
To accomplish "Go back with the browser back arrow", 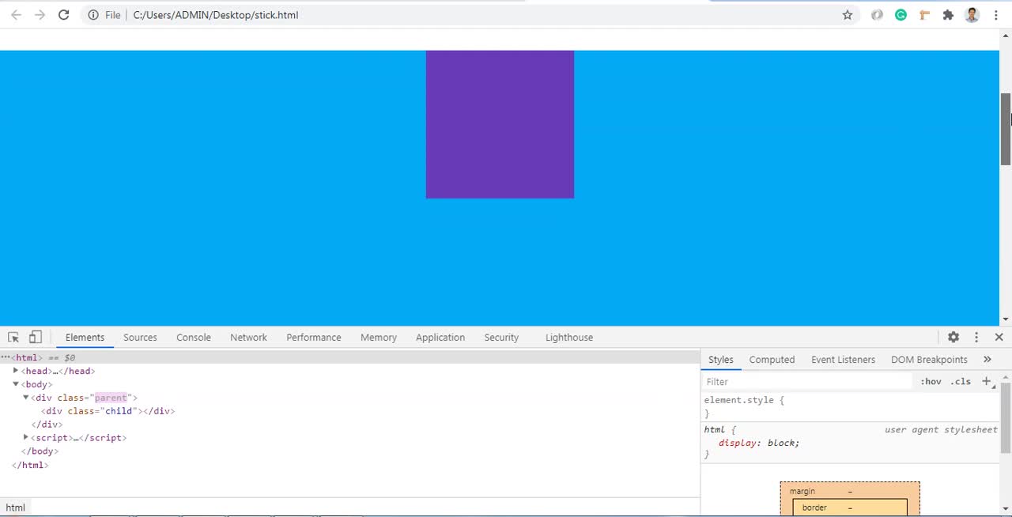I will (16, 15).
